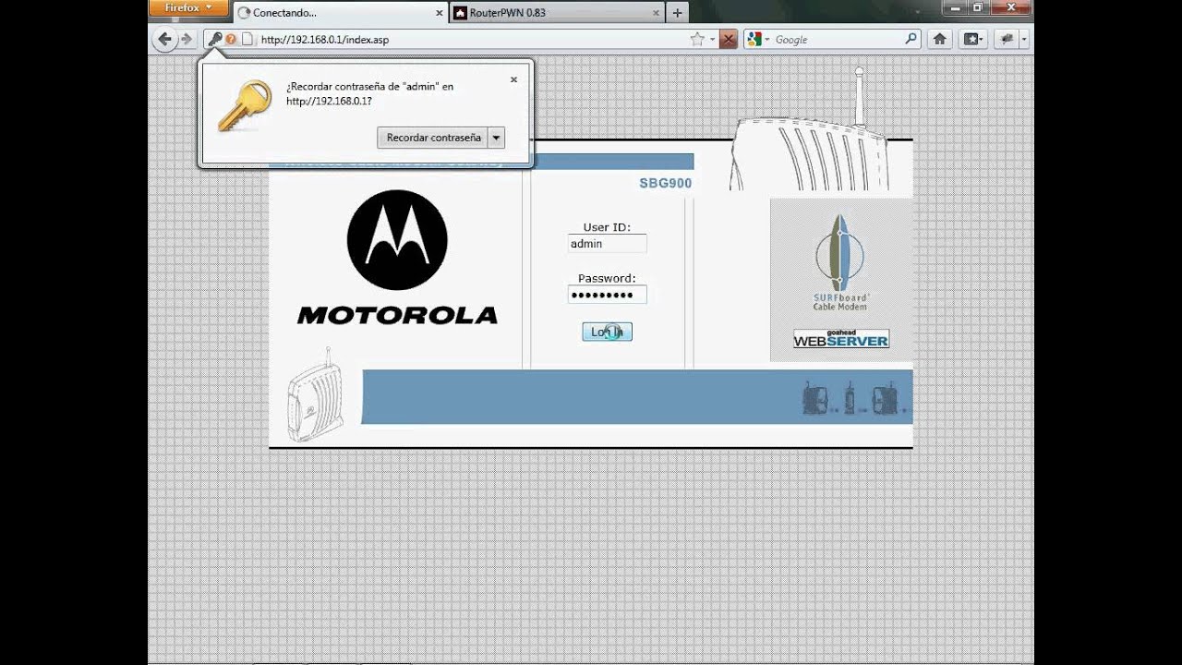Screen dimensions: 1182x665
Task: Click the User ID: label
Action: [607, 227]
